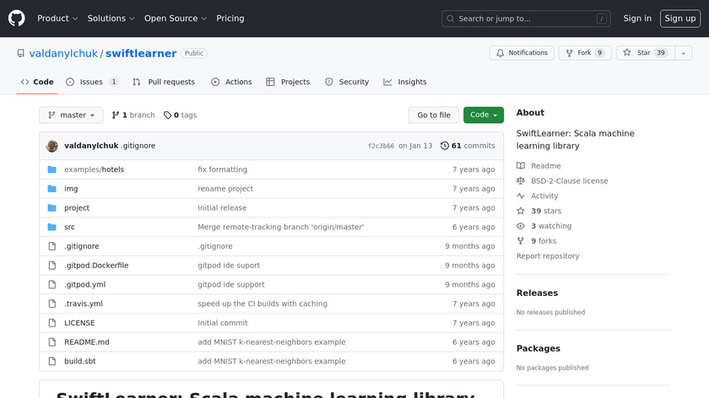This screenshot has height=398, width=709.
Task: Open the swiftlearner repository link
Action: coord(141,53)
